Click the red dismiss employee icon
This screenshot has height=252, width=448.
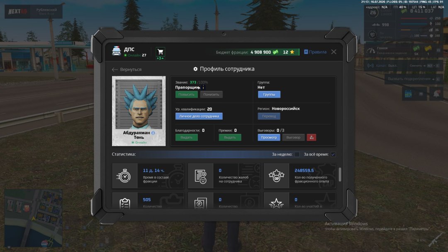pos(312,138)
